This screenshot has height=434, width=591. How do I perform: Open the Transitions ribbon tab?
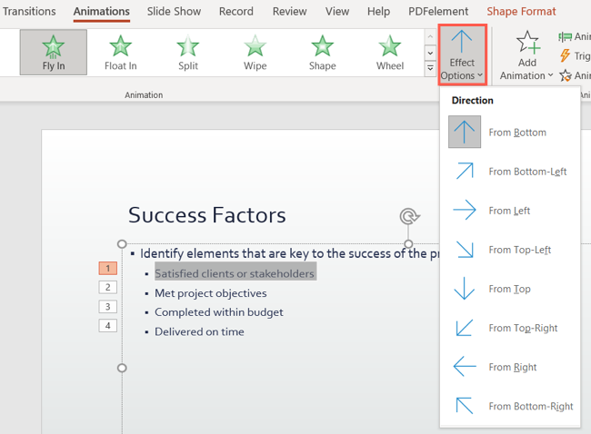[x=29, y=12]
